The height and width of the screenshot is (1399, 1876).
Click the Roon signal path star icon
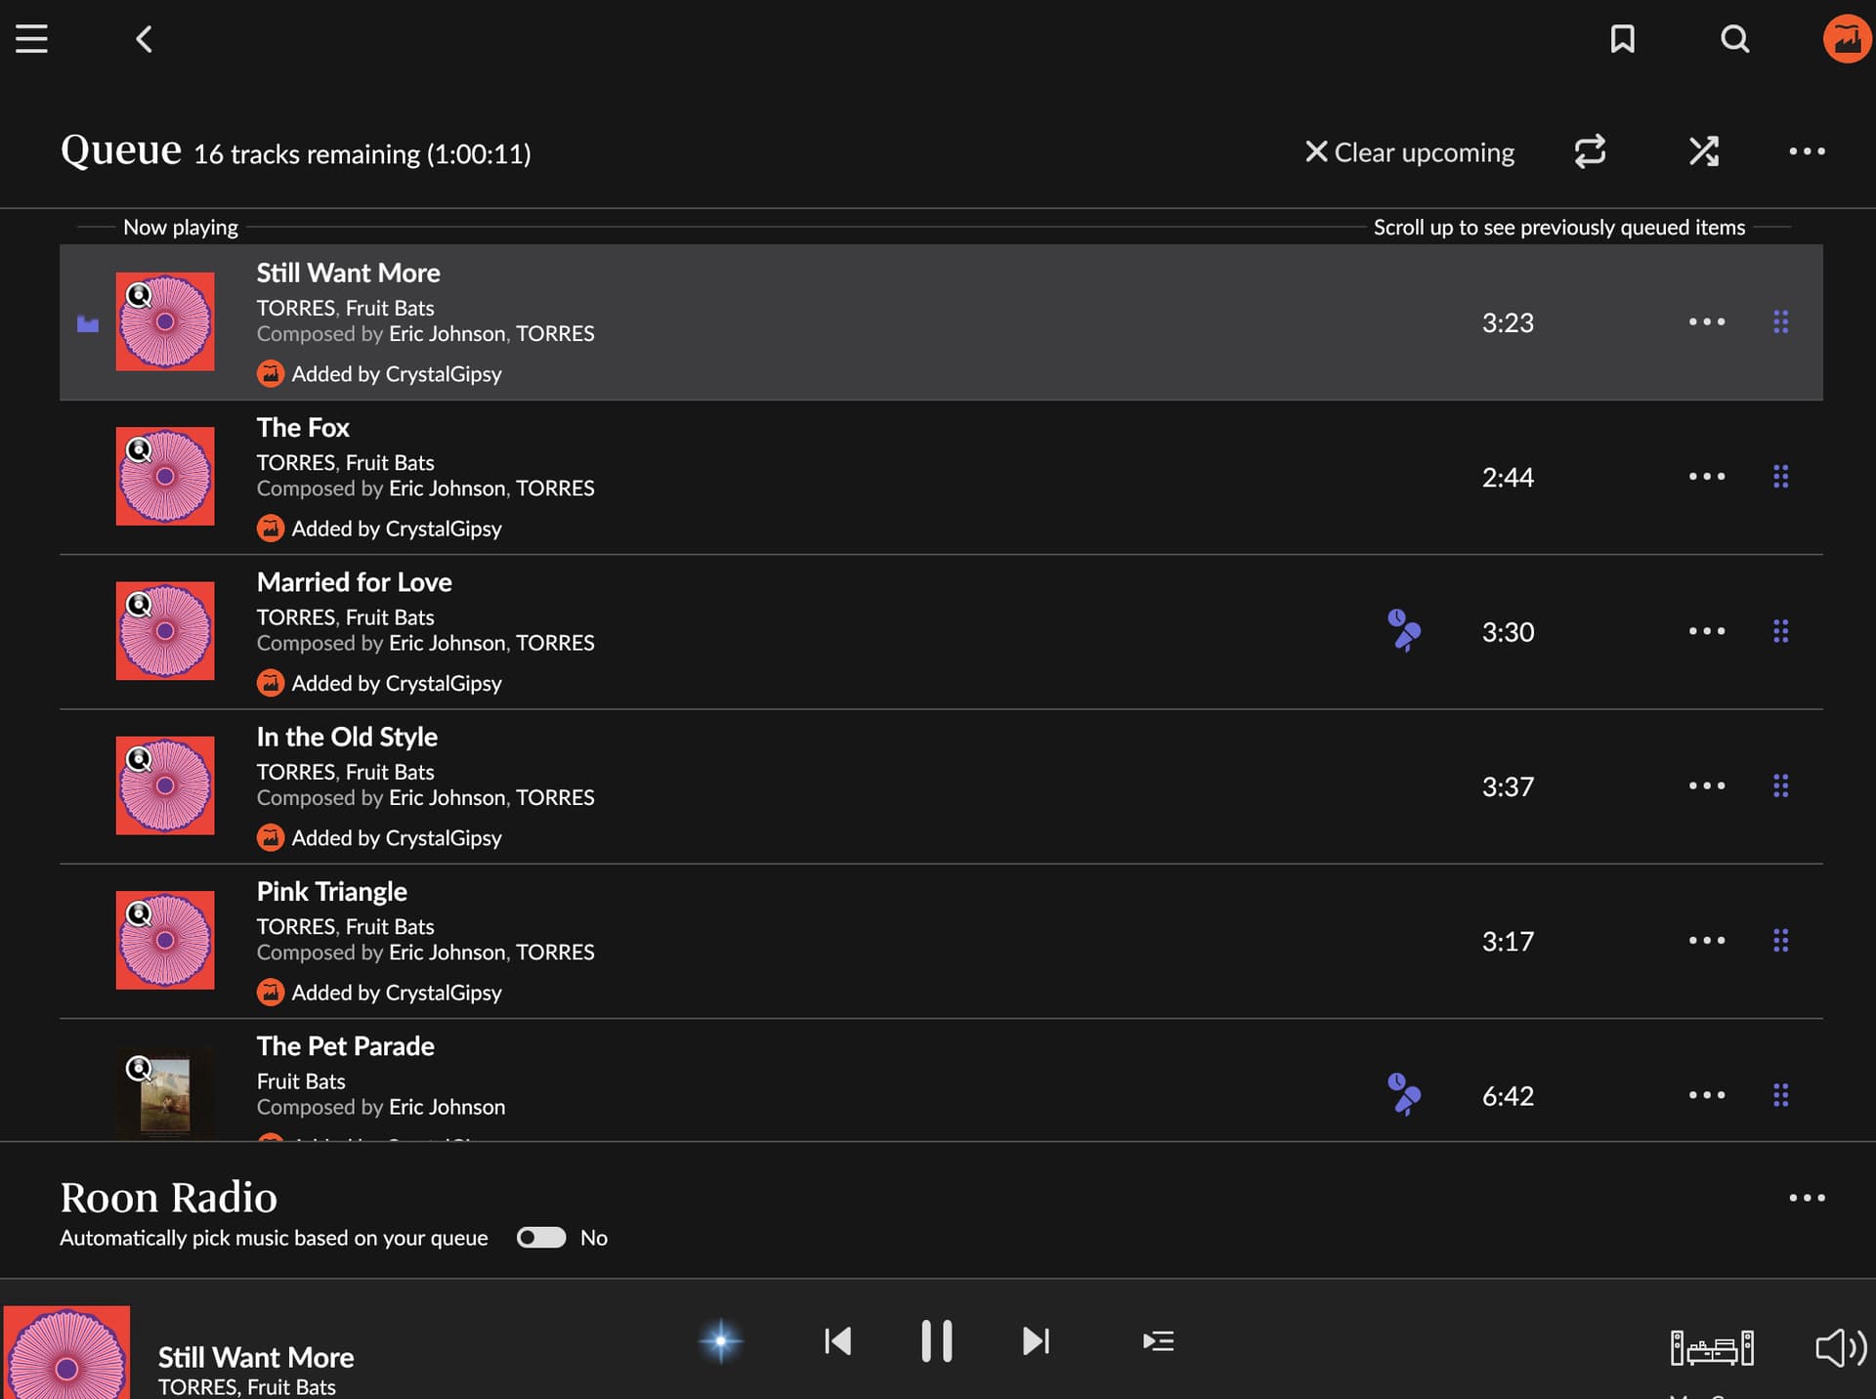[721, 1341]
